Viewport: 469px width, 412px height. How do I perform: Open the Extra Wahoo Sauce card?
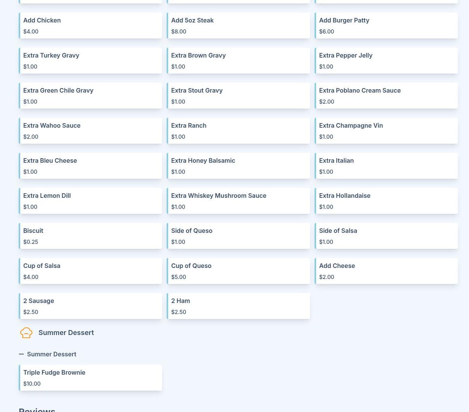[90, 131]
